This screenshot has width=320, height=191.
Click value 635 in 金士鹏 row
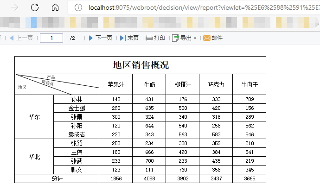click(x=149, y=108)
